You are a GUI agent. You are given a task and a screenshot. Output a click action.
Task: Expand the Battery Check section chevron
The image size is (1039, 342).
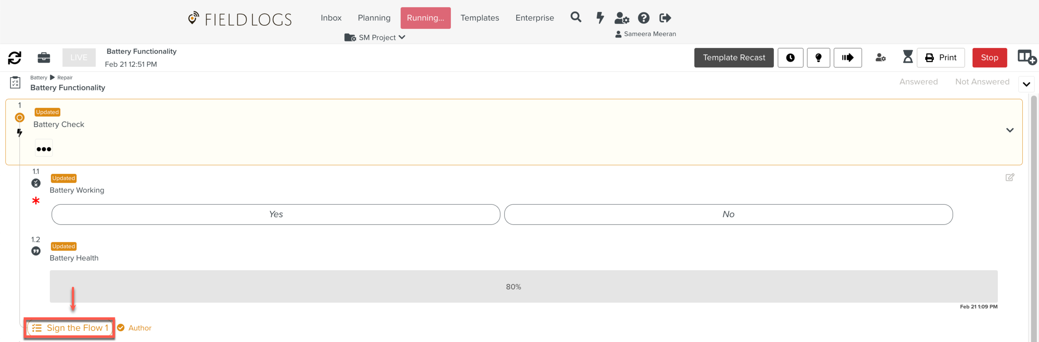point(1009,130)
